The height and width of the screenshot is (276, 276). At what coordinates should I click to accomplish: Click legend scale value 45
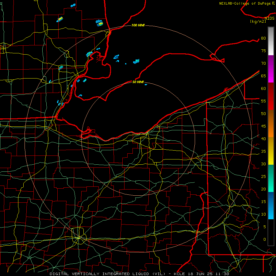point(263,126)
